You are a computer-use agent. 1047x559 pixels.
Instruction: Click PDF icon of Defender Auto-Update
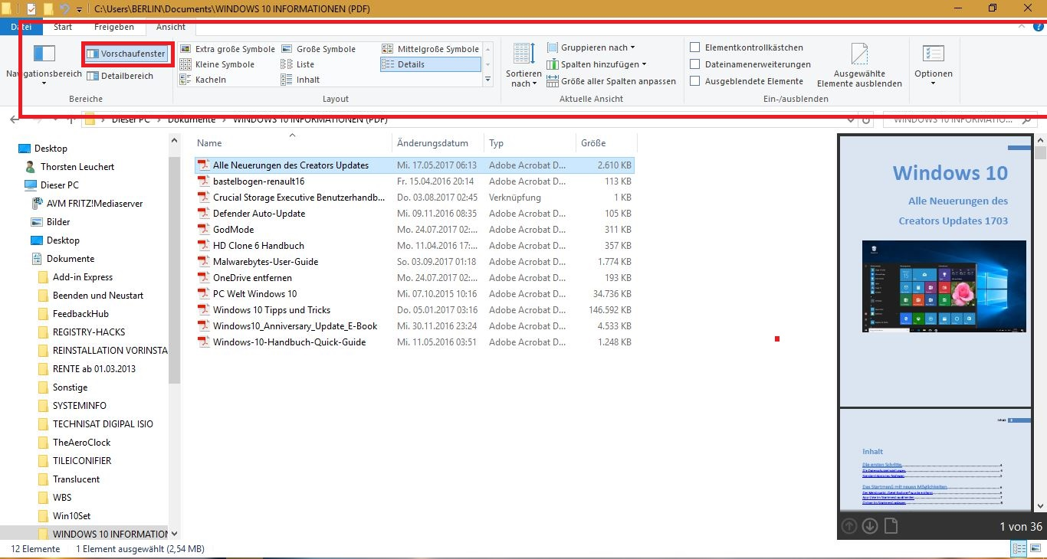(204, 214)
